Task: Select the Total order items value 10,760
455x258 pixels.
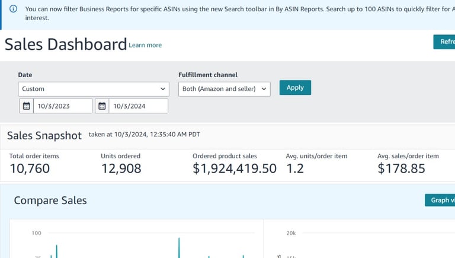Action: click(x=30, y=168)
